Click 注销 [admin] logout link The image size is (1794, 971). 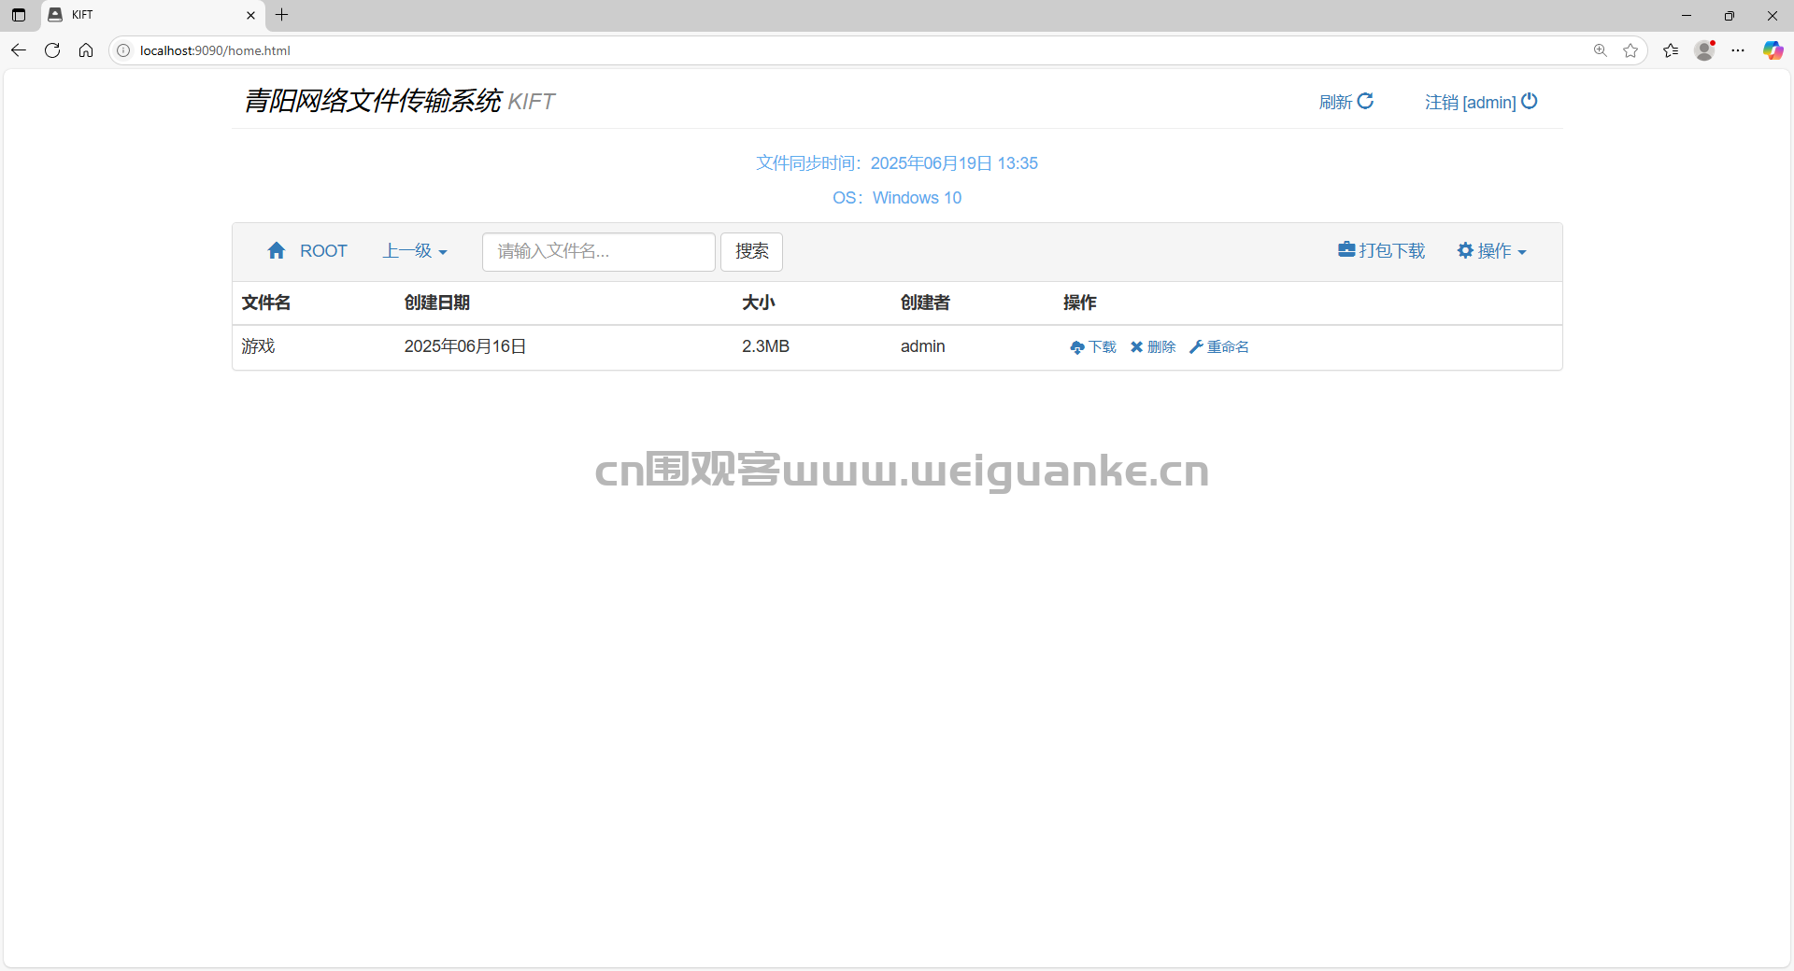point(1481,102)
